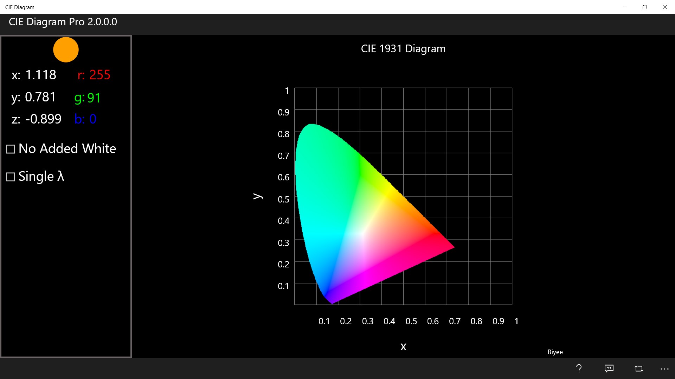This screenshot has width=675, height=379.
Task: Click the green g: 91 value
Action: click(x=88, y=98)
